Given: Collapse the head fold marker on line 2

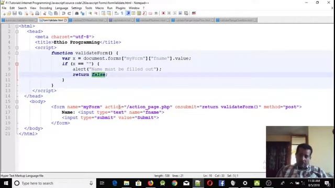Looking at the screenshot, I should [17, 31].
